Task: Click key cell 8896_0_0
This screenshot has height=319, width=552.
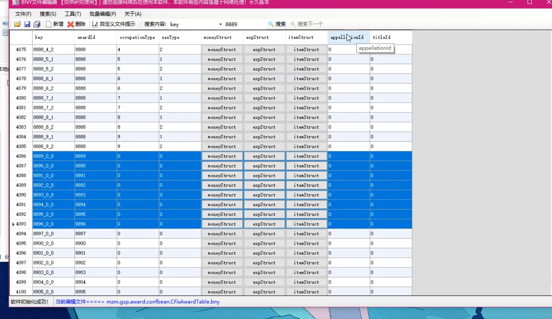Action: 53,224
